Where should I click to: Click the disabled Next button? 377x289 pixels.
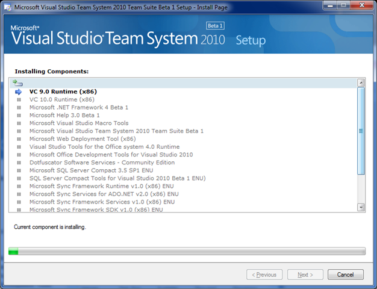[x=305, y=275]
